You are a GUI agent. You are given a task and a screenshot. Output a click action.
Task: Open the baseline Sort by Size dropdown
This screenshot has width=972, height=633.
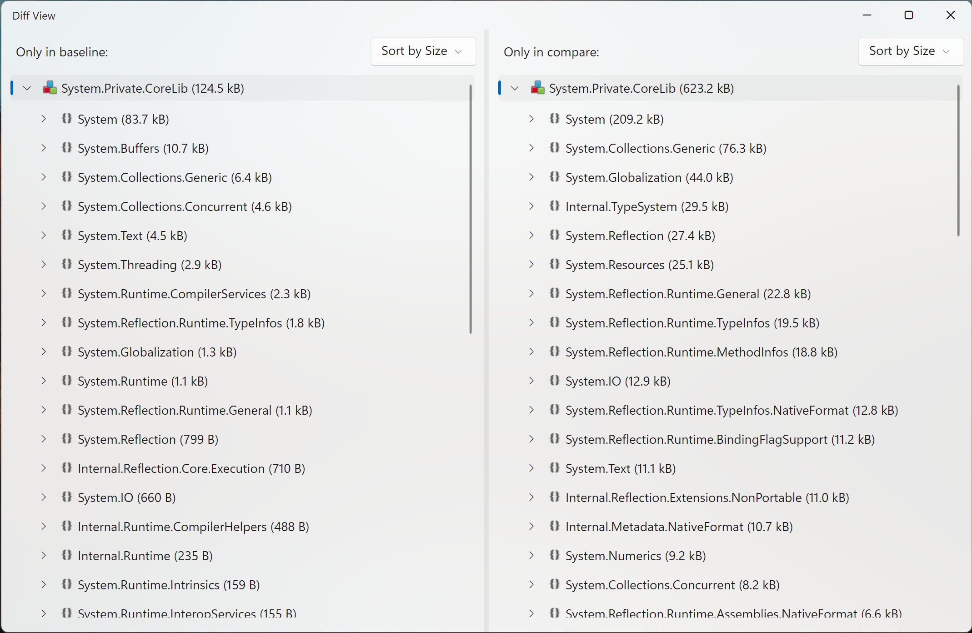423,51
